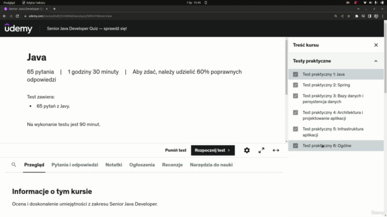Click the '65 pytań z Javy.' bullet text
The image size is (387, 217).
(x=53, y=106)
